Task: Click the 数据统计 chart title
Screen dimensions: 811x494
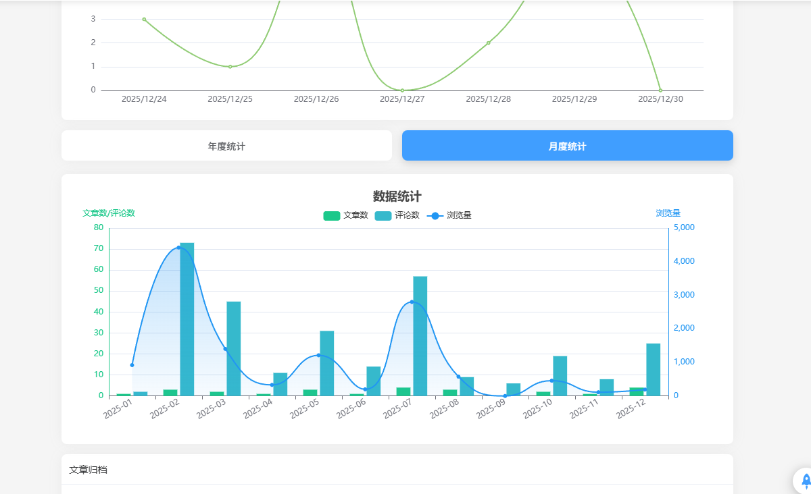Action: pos(397,196)
